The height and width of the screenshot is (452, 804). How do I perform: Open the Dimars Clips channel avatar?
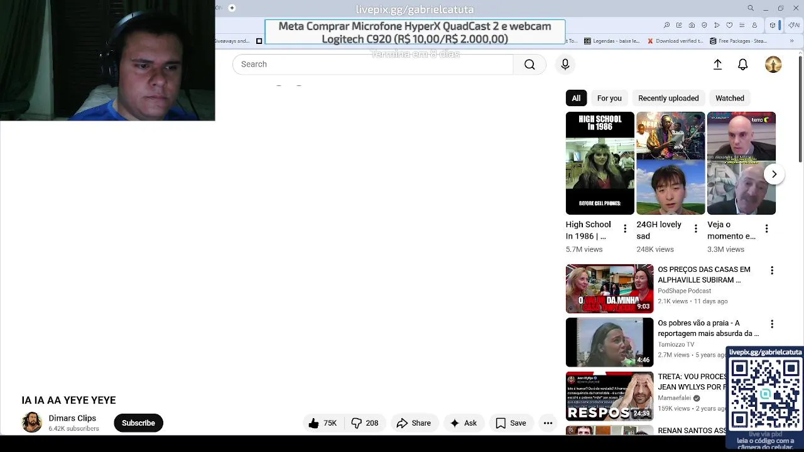(31, 422)
